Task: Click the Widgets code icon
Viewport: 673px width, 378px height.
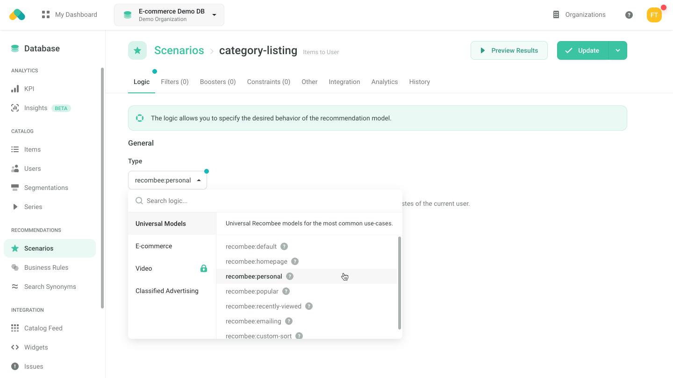Action: coord(15,347)
